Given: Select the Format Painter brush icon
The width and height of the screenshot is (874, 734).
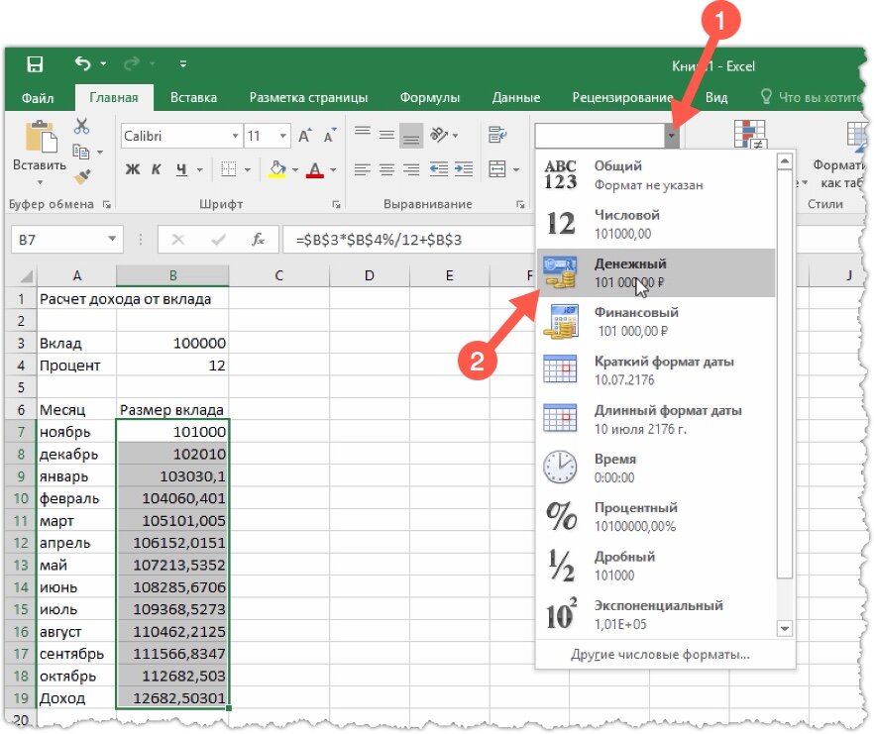Looking at the screenshot, I should tap(82, 176).
